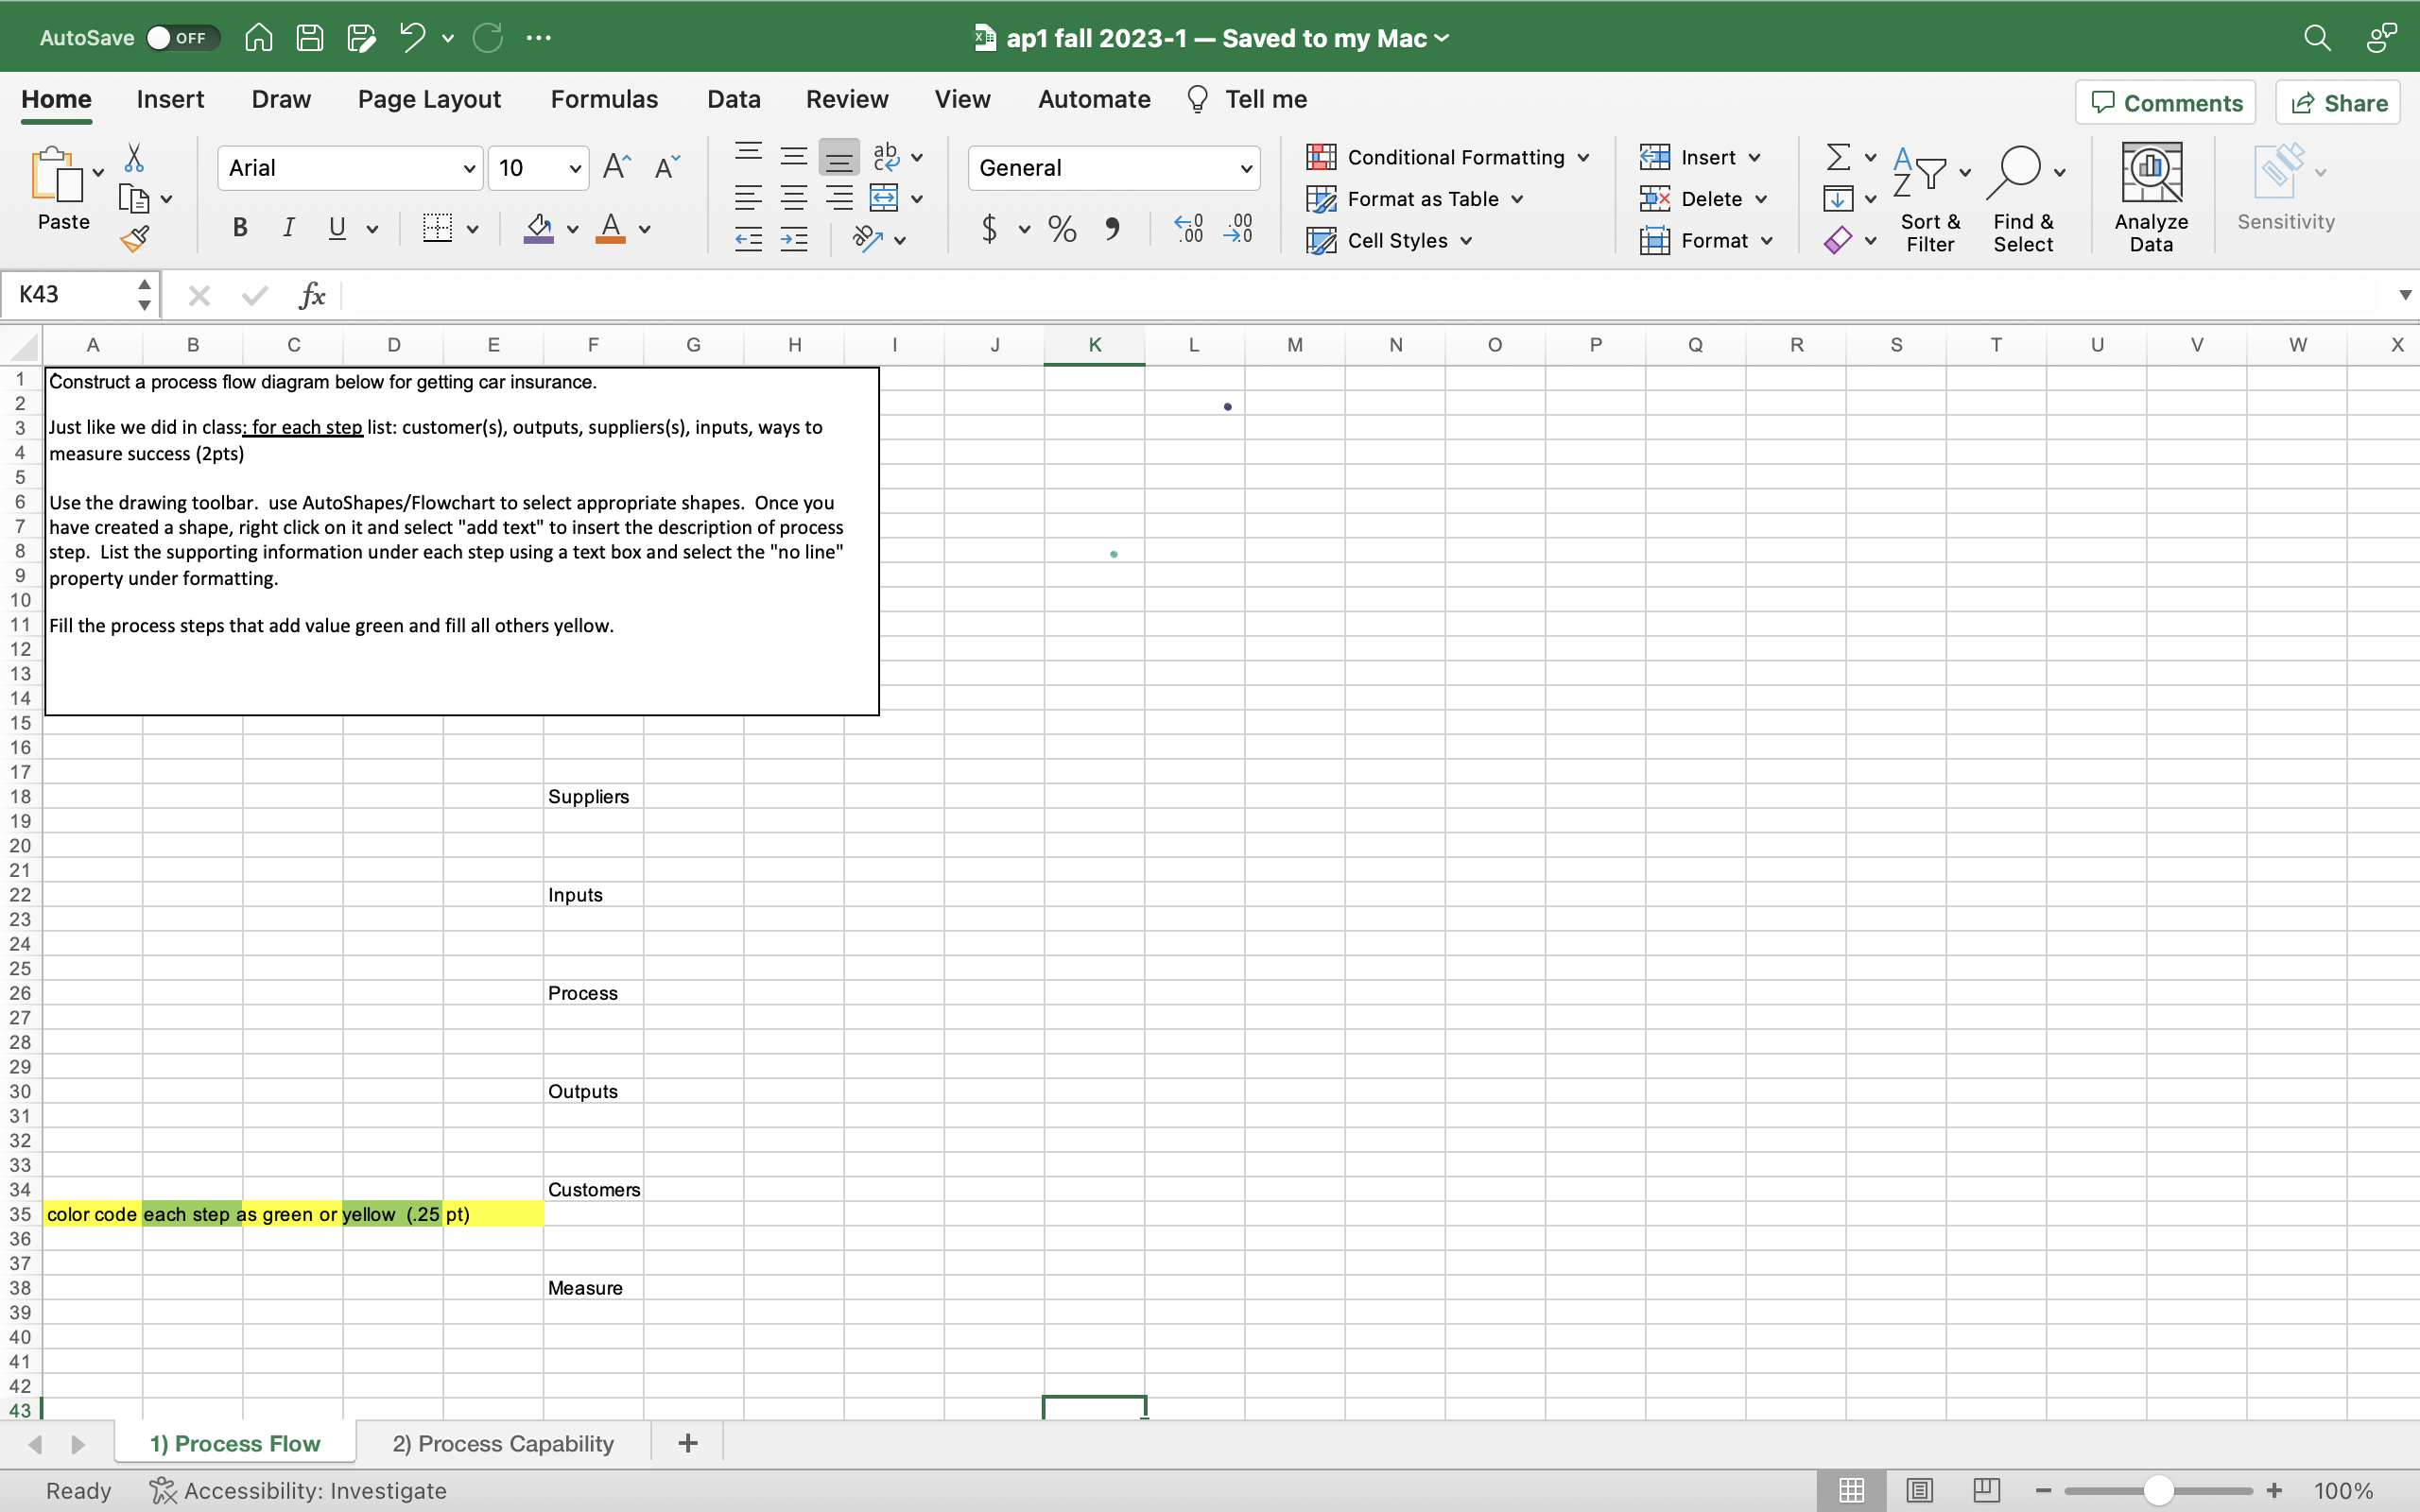Open the View ribbon tab
2420x1512 pixels.
click(x=962, y=99)
